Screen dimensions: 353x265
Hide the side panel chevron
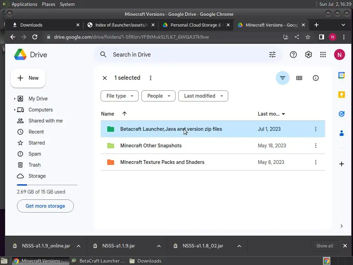[x=342, y=226]
